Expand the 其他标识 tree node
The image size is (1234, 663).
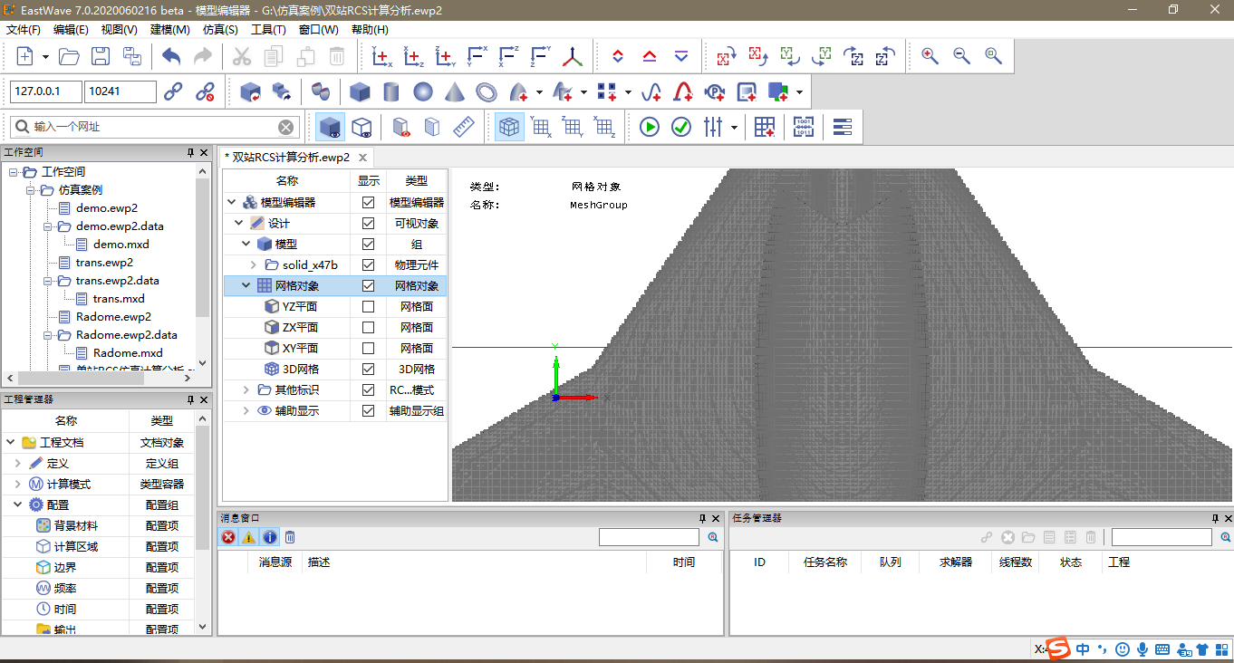pyautogui.click(x=246, y=389)
